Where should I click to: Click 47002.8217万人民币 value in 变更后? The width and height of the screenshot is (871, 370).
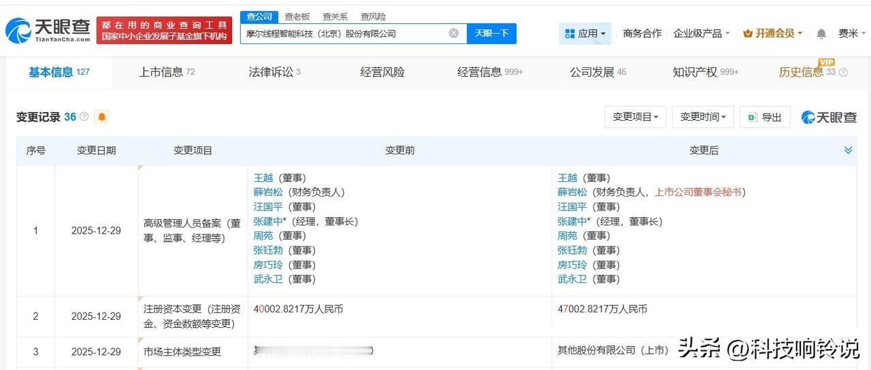(x=602, y=309)
